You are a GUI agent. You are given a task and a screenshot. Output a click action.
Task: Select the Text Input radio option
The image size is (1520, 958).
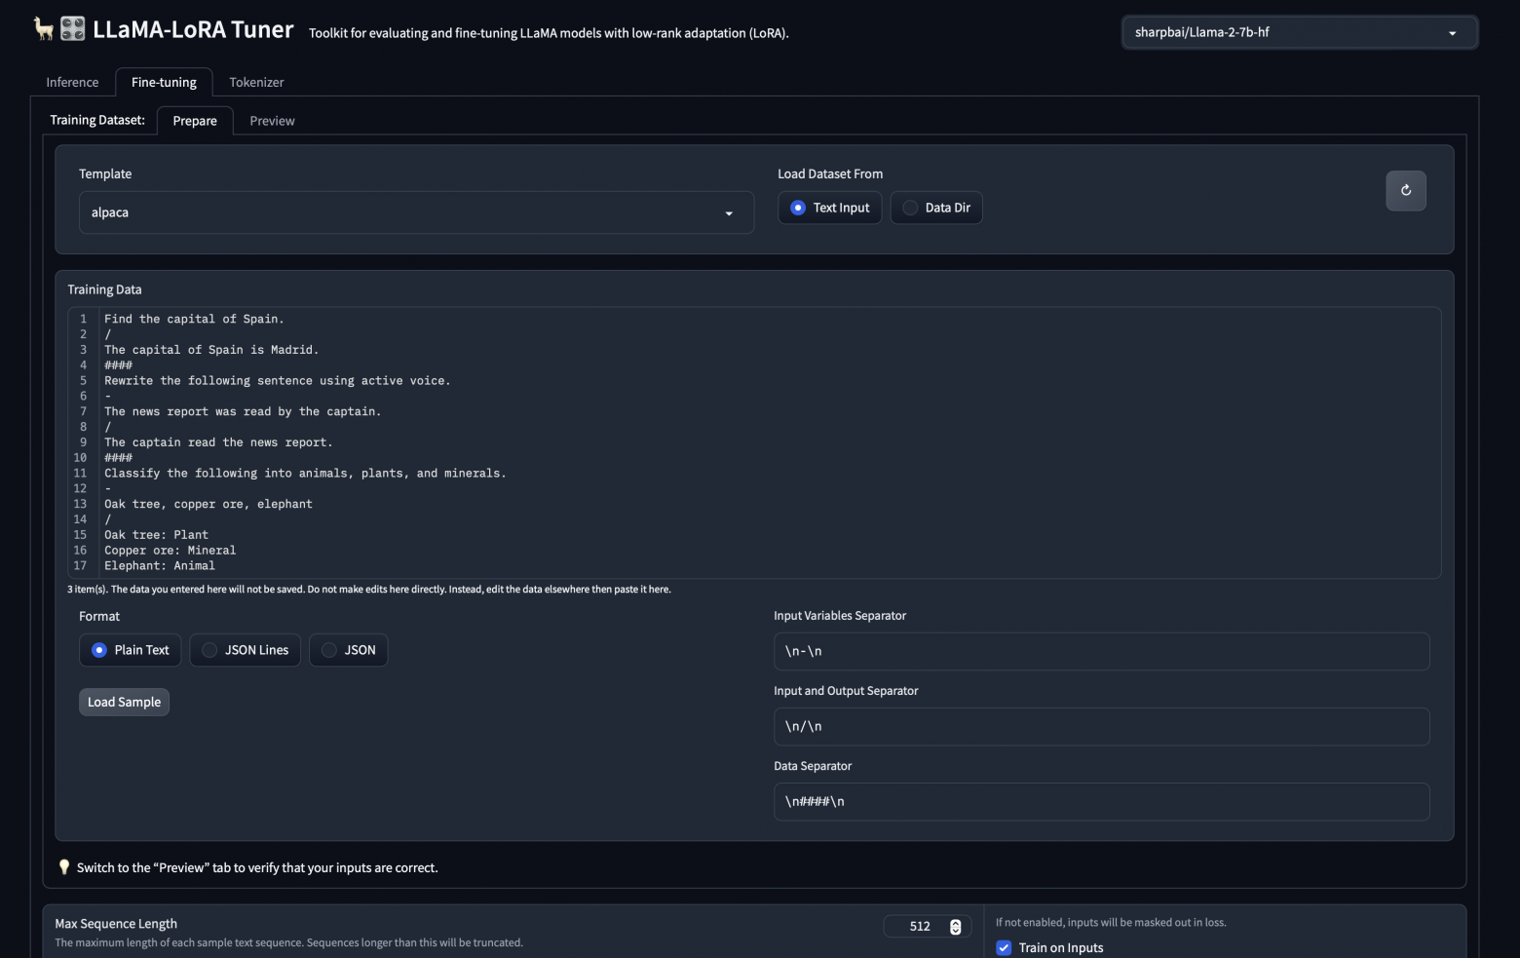[x=798, y=208]
